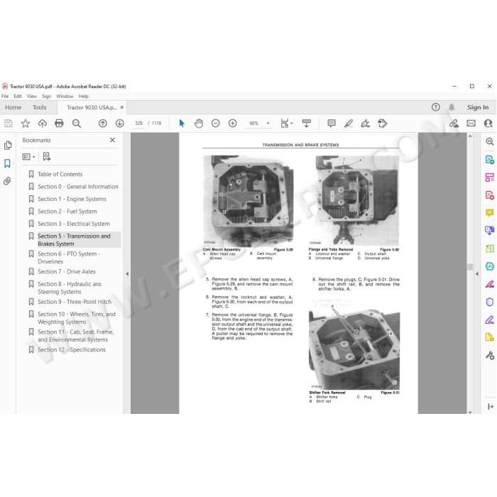Activate the selection arrow tool
The width and height of the screenshot is (497, 497).
182,124
